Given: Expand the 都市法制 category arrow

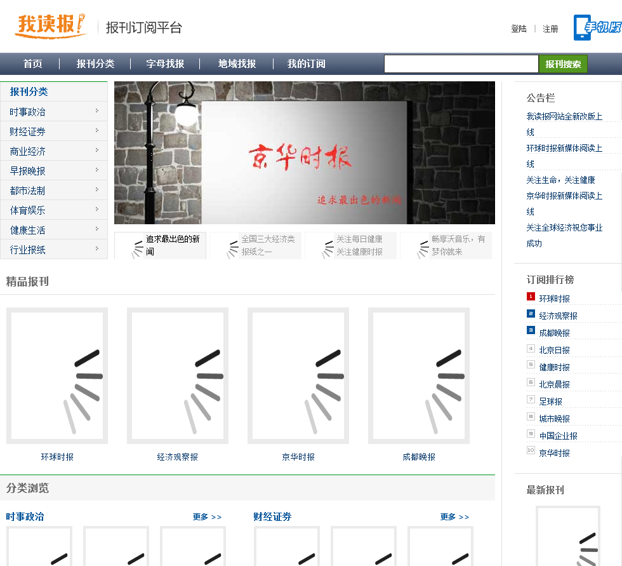Looking at the screenshot, I should point(97,189).
